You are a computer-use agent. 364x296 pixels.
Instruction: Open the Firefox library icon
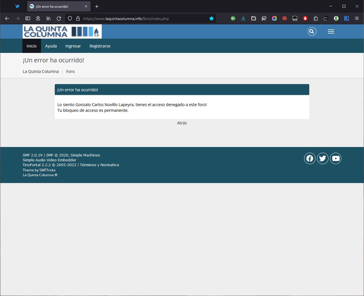pyautogui.click(x=48, y=19)
